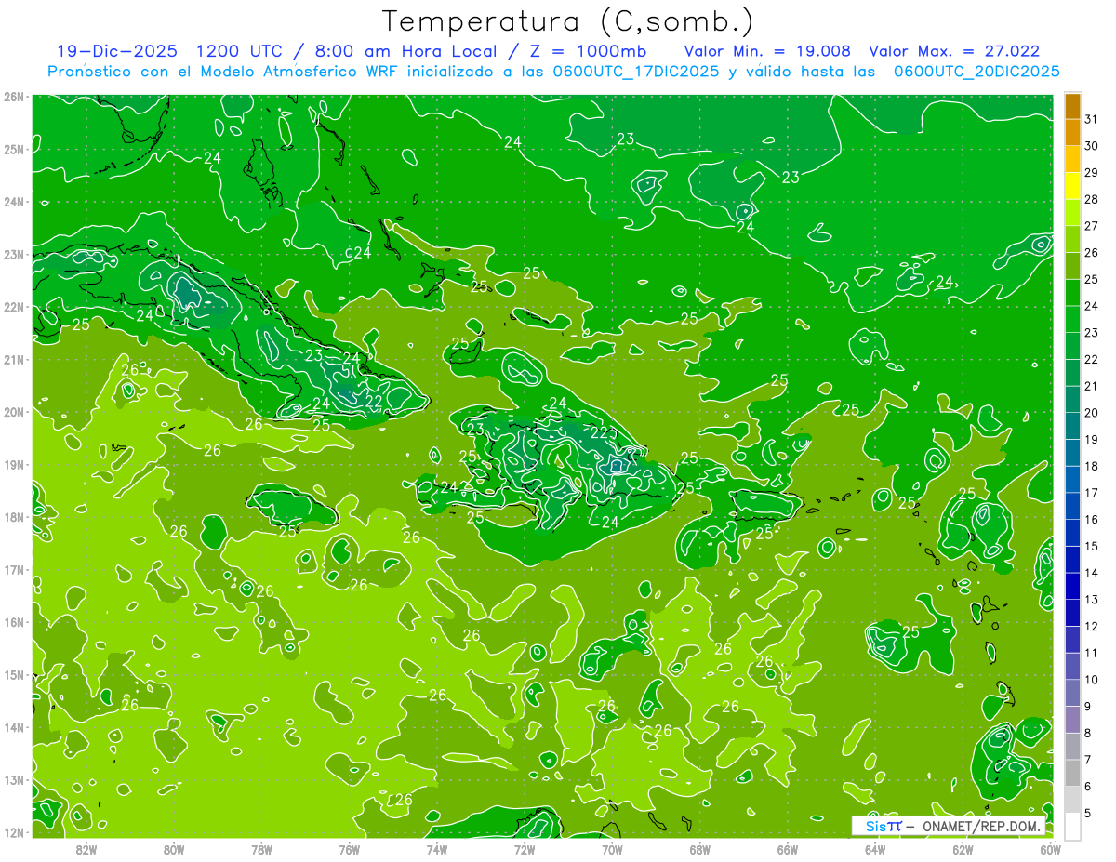1116x862 pixels.
Task: Click the blue swatch between 16 and 17
Action: click(1072, 506)
